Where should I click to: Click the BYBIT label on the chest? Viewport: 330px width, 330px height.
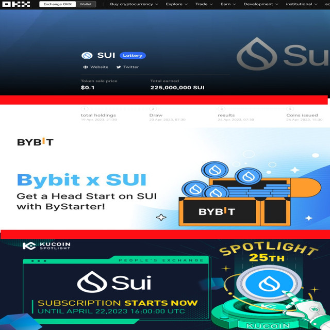coord(217,212)
